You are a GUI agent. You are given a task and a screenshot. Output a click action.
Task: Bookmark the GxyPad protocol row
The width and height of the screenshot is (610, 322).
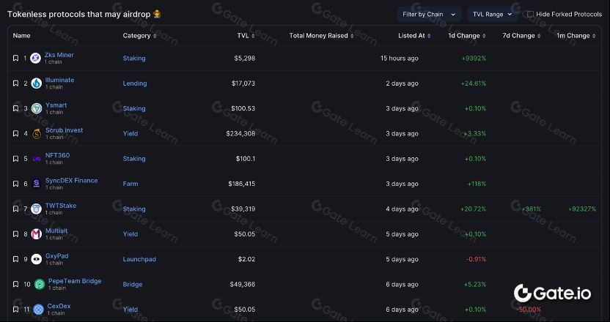15,259
